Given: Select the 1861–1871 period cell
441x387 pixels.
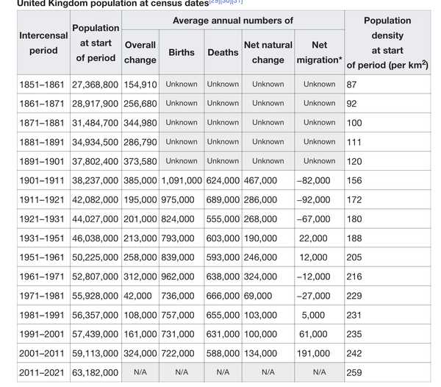Looking at the screenshot, I should [43, 104].
